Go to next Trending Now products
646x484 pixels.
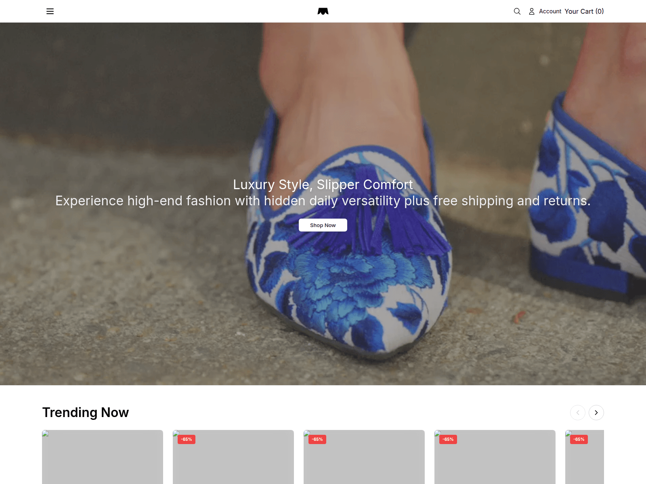pos(596,413)
